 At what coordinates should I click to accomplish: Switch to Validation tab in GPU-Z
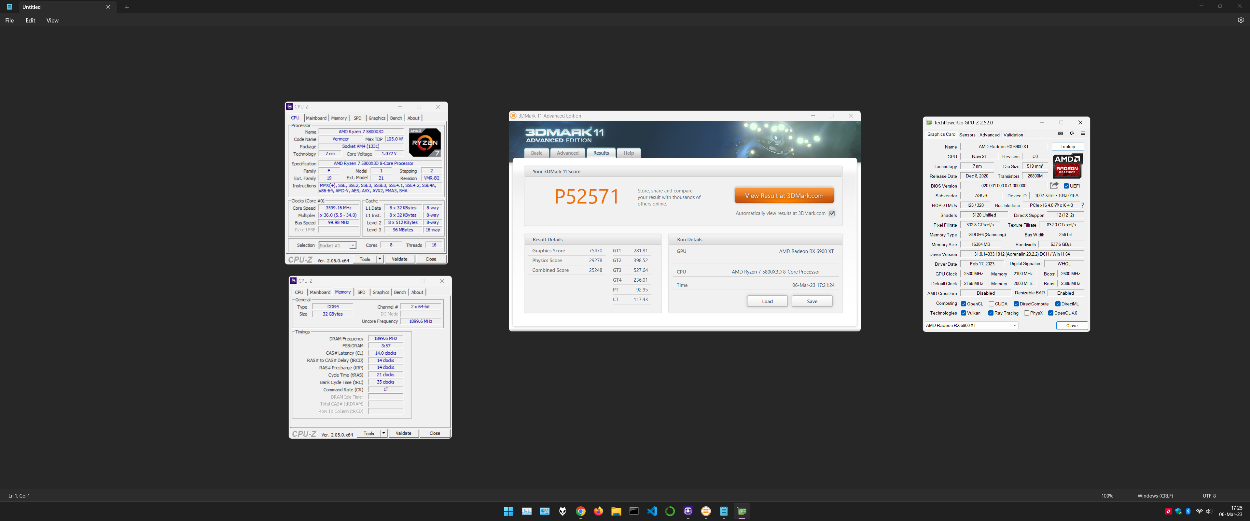coord(1013,135)
